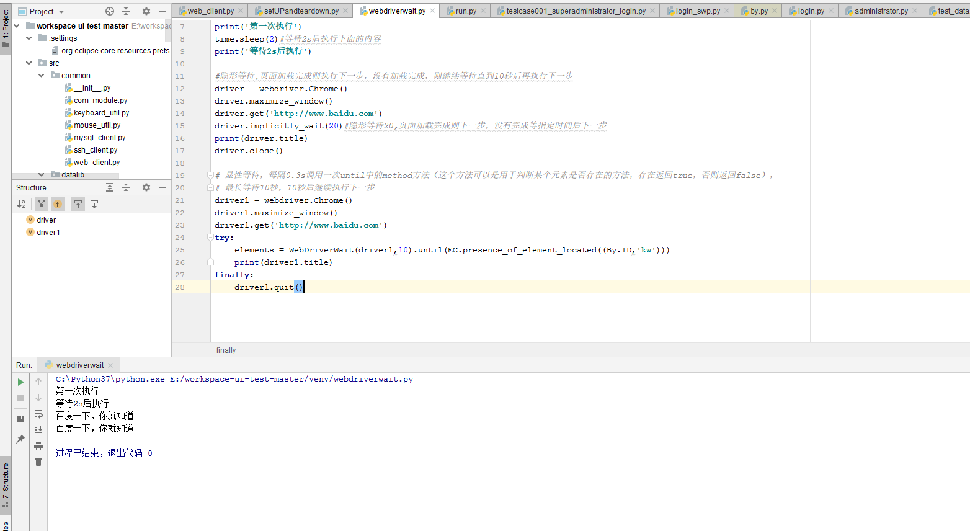Switch to login_swp.py tab

click(x=698, y=11)
